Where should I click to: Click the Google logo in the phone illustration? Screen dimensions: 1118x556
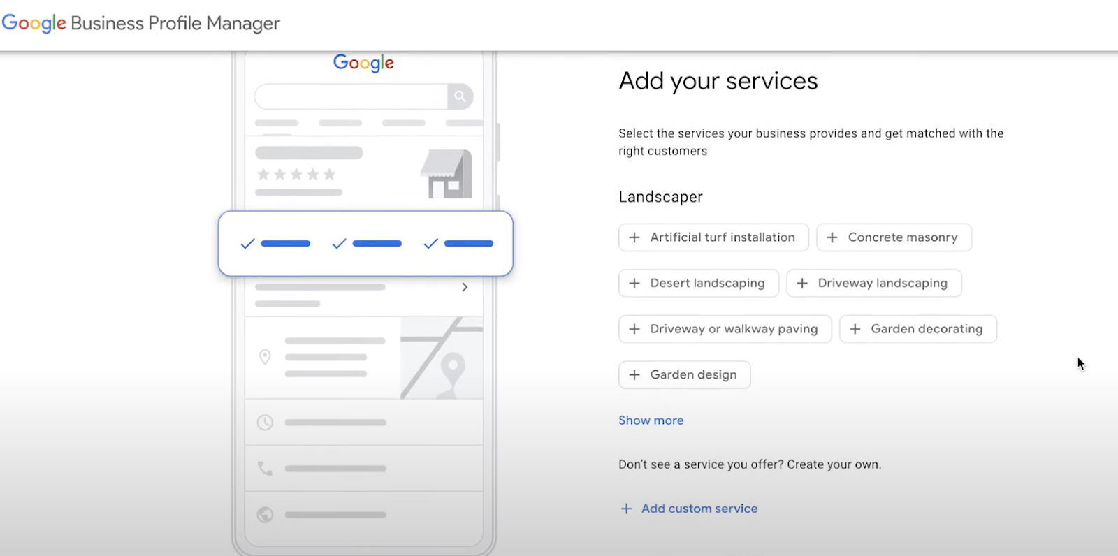click(363, 63)
